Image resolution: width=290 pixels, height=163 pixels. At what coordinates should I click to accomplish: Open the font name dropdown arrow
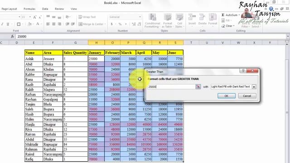pyautogui.click(x=19, y=17)
